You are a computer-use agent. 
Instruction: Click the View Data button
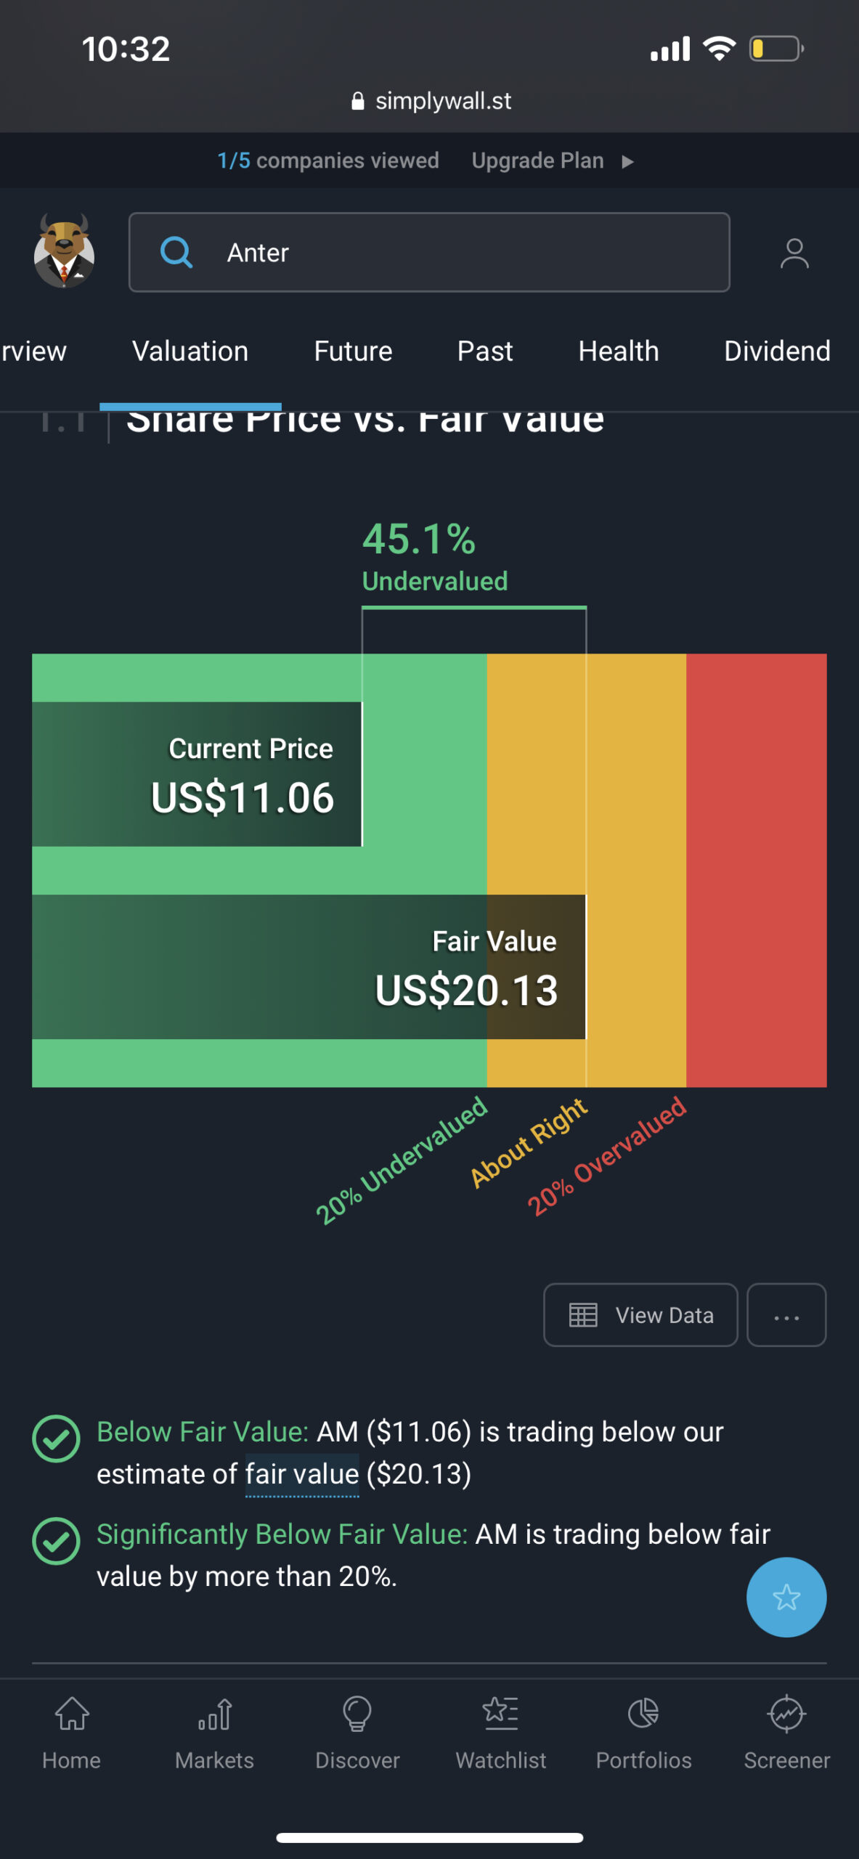coord(640,1315)
